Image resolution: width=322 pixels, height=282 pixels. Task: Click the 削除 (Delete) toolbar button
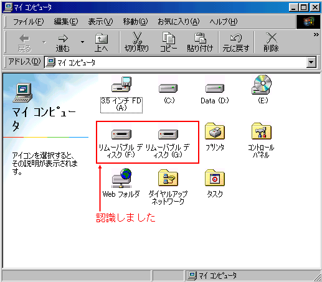coord(271,42)
